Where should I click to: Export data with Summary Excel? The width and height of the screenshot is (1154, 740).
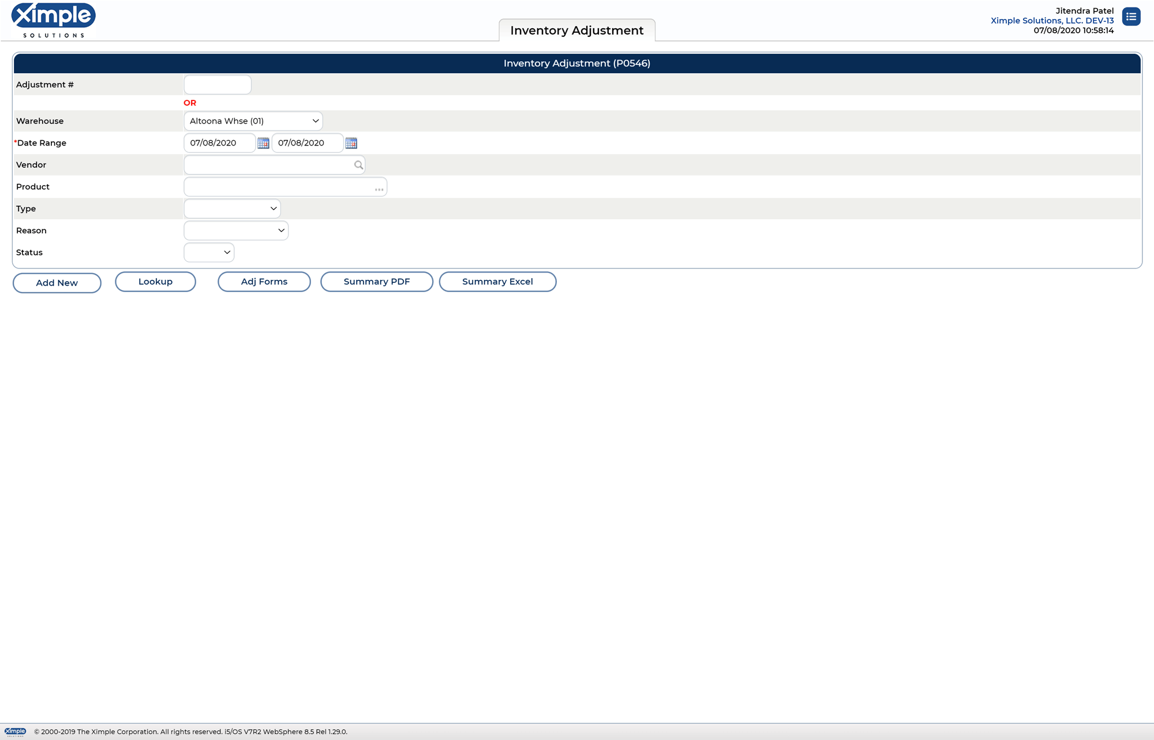tap(497, 282)
